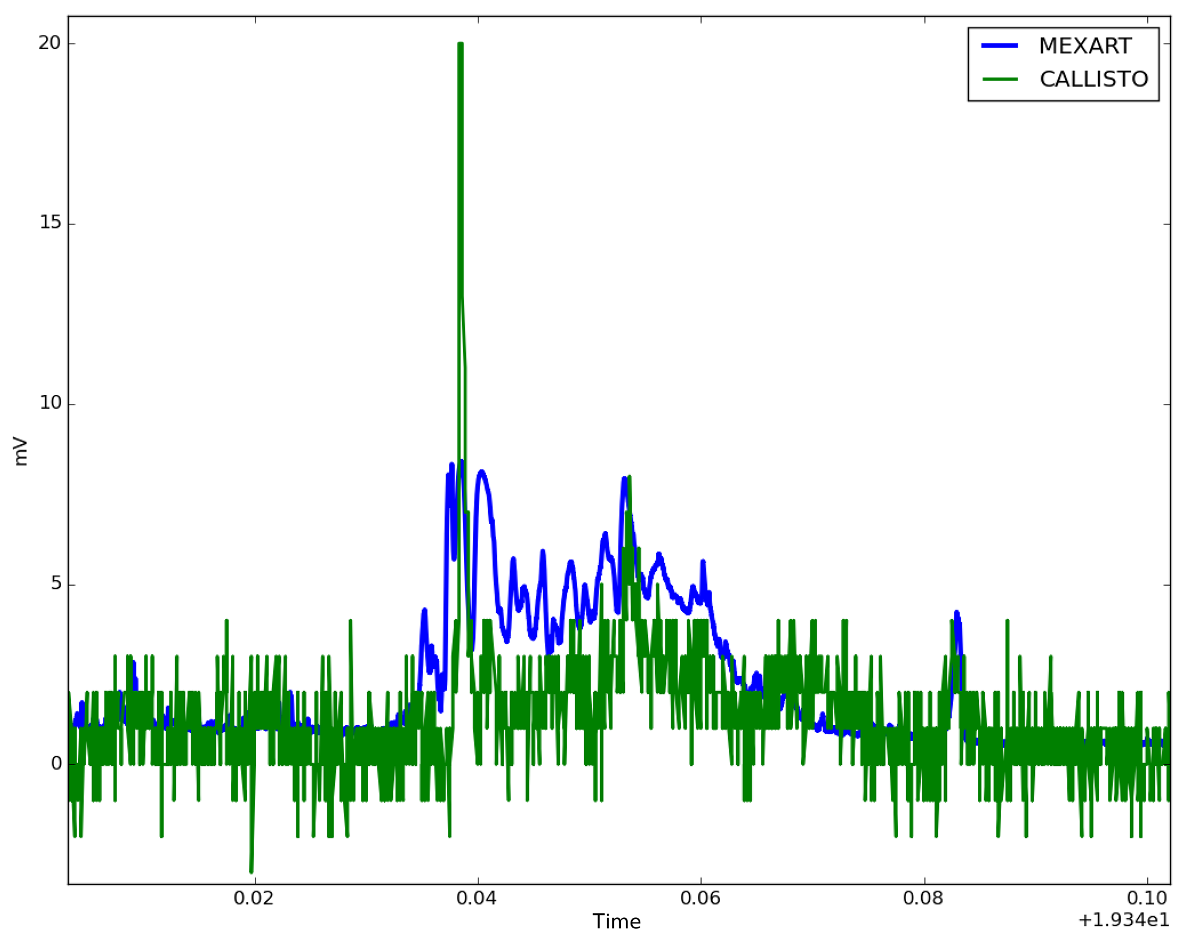This screenshot has height=942, width=1187.
Task: Click the Time x-axis label
Action: point(617,921)
